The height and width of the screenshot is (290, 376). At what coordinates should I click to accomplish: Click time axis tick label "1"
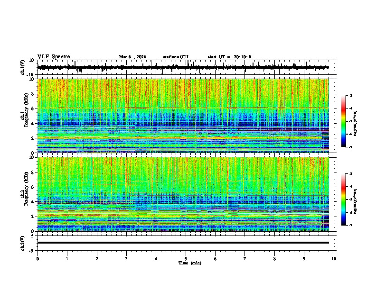point(67,259)
